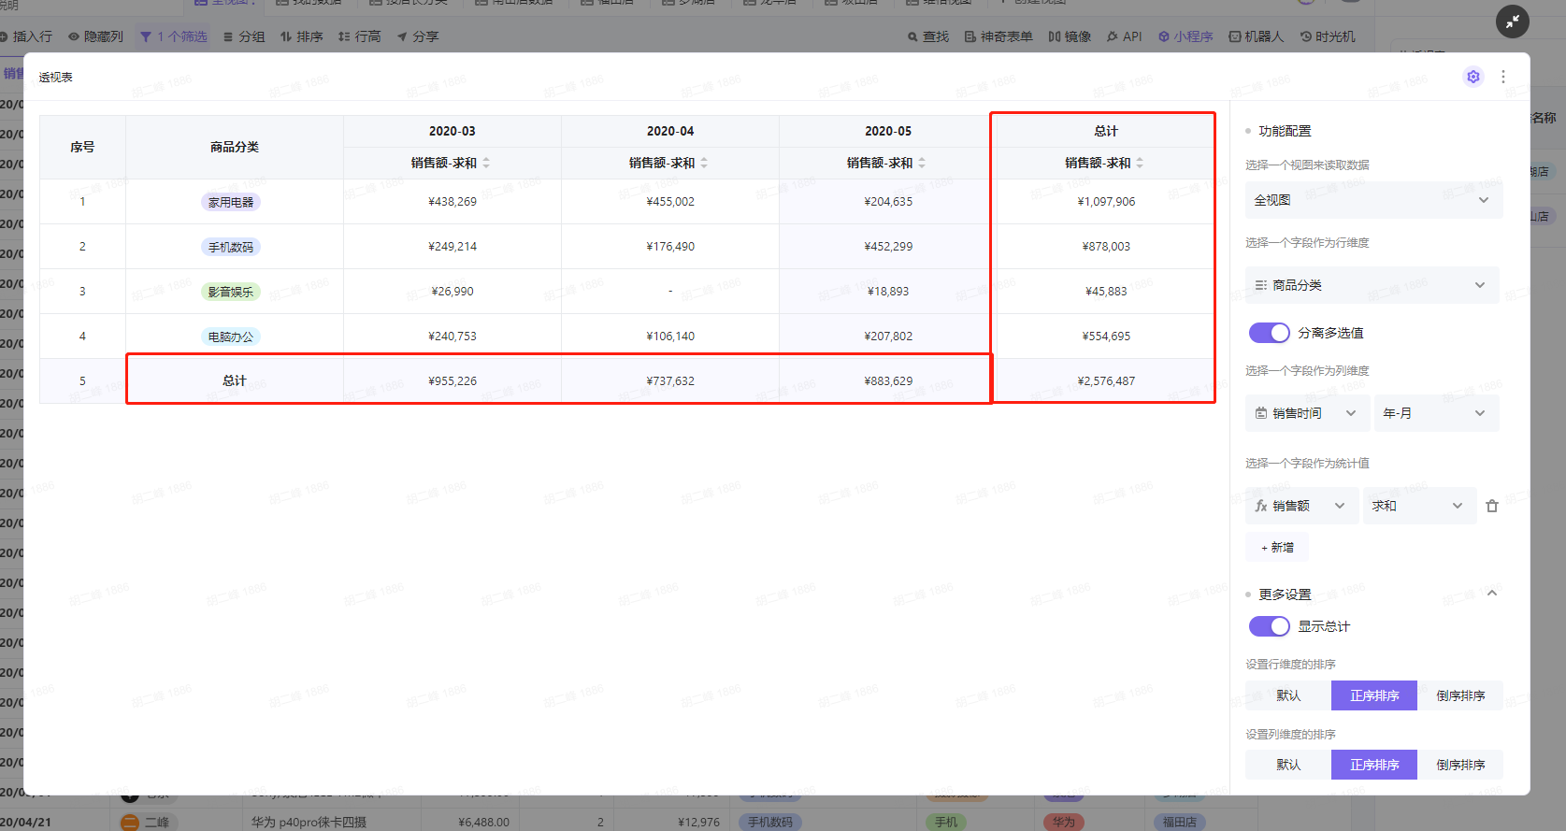Expand the 商品分类 row dimension dropdown
Screen dimensions: 1566x831
tap(1371, 285)
